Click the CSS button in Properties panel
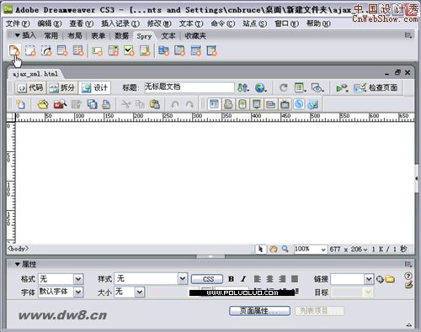The image size is (421, 332). click(207, 279)
